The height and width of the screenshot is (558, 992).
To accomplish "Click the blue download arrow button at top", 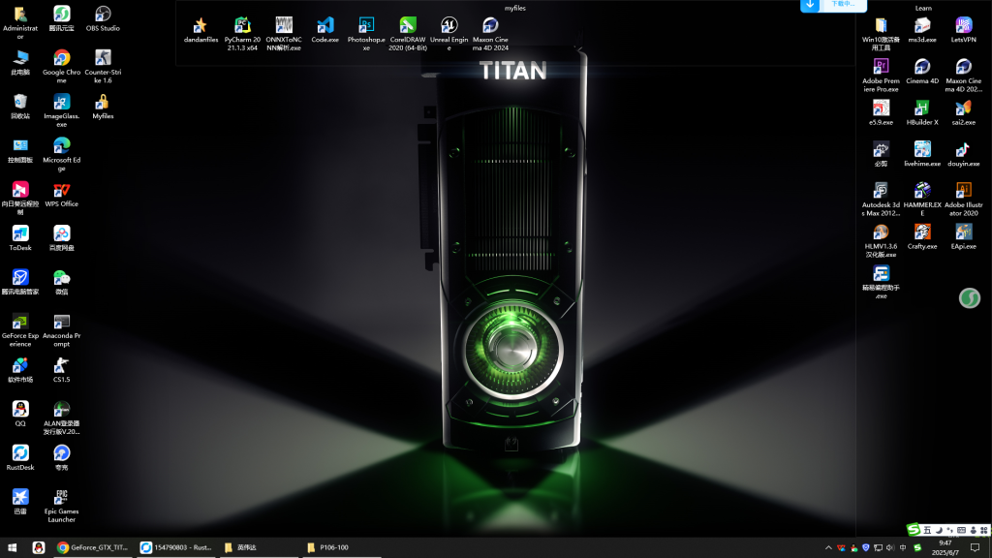I will tap(810, 5).
